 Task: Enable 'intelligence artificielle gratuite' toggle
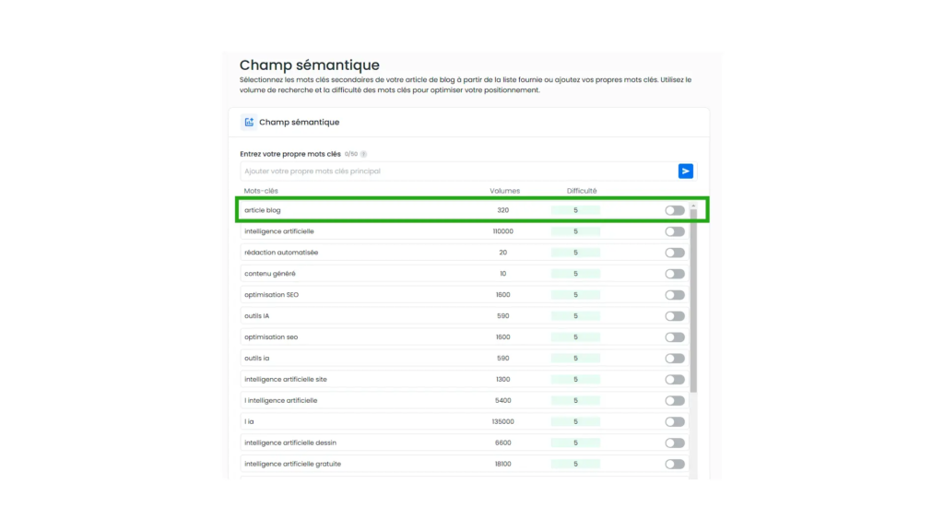point(675,464)
